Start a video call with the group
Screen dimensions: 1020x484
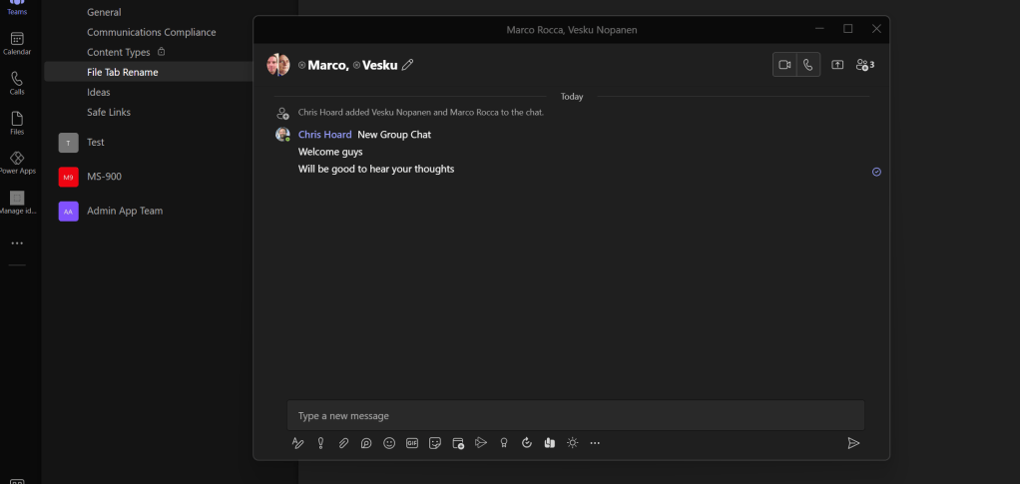pyautogui.click(x=784, y=65)
